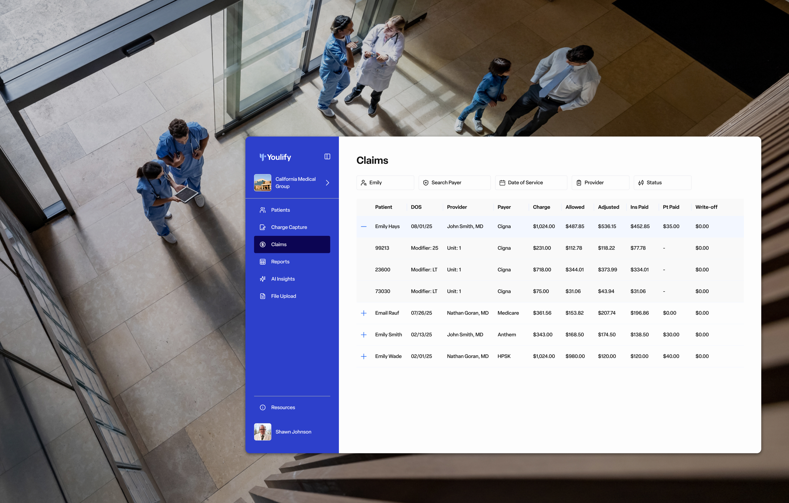The height and width of the screenshot is (503, 789).
Task: Expand the Emily Wade claim row
Action: (x=363, y=356)
